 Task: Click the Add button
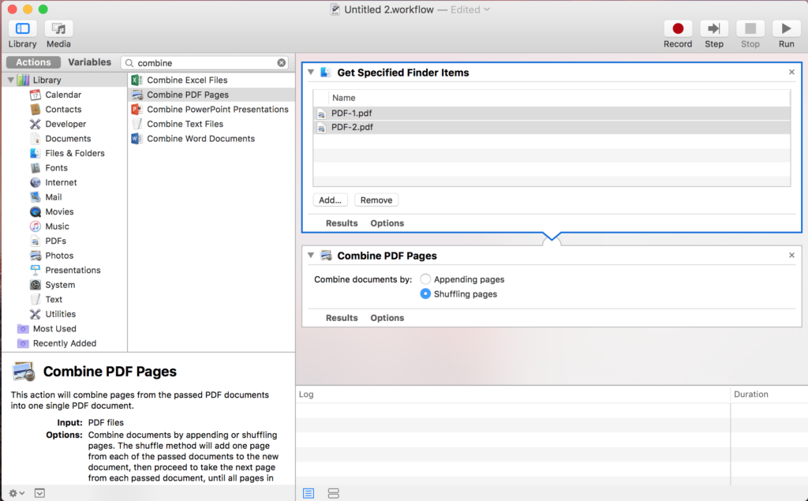tap(330, 200)
